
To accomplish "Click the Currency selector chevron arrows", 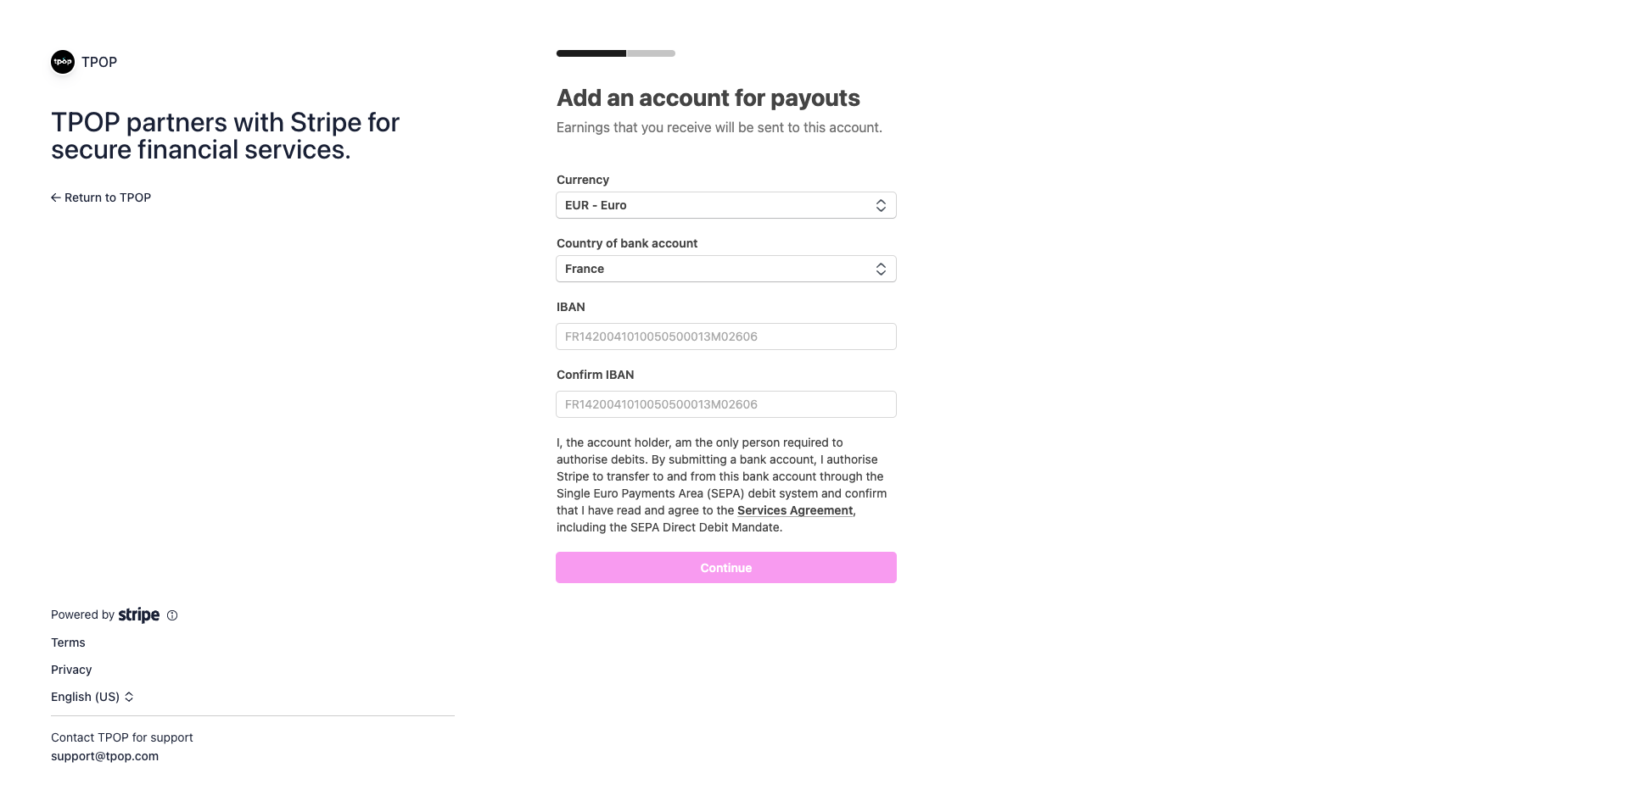I will coord(881,205).
